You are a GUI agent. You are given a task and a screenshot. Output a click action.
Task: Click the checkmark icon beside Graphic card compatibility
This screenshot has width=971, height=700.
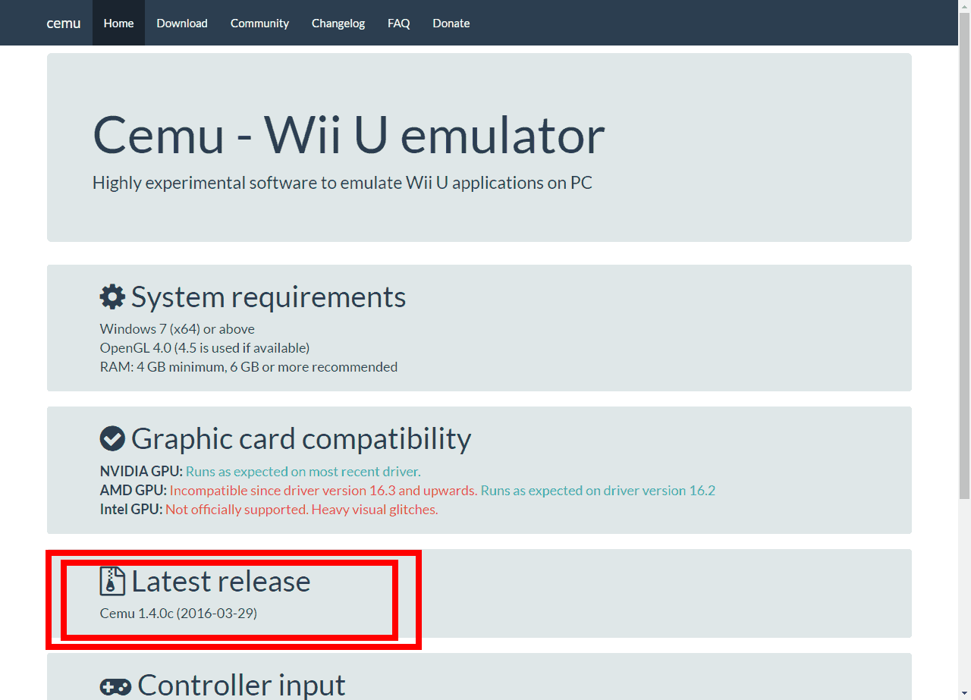click(x=112, y=438)
